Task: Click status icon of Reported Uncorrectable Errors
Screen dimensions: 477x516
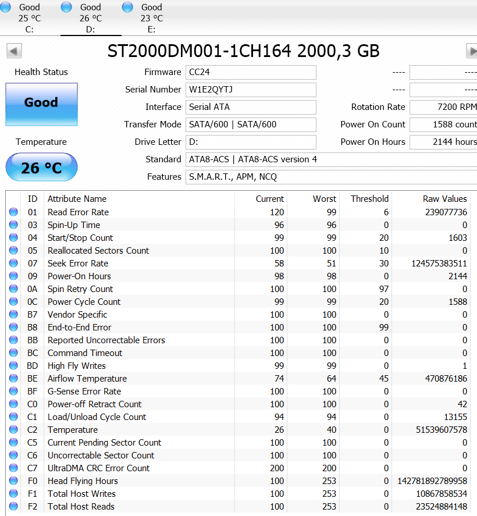Action: (x=13, y=340)
